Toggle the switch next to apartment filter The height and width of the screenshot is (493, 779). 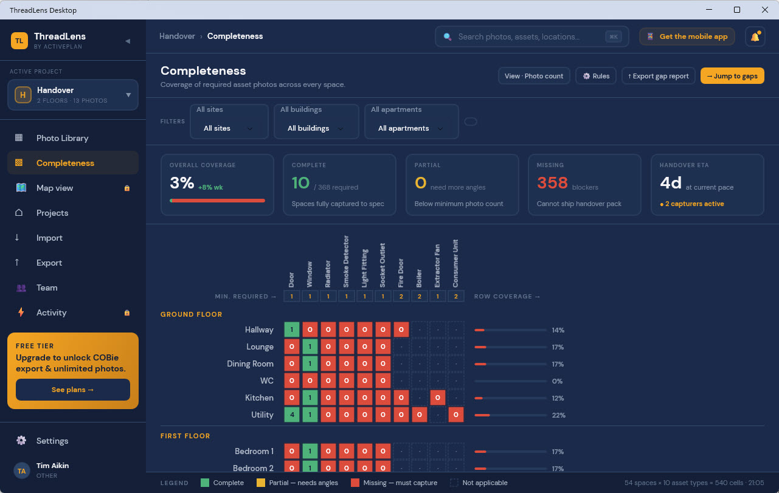coord(471,122)
